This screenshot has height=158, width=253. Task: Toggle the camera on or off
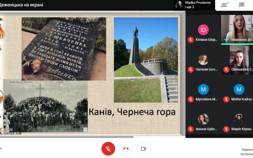pyautogui.click(x=143, y=149)
